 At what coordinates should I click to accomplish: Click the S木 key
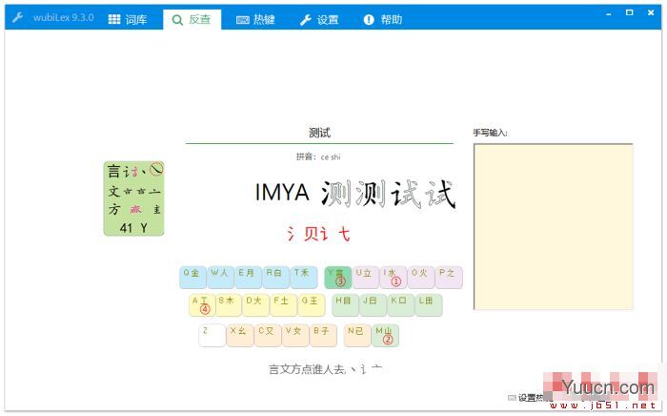(x=229, y=305)
